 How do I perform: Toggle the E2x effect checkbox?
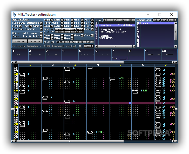click(62, 26)
